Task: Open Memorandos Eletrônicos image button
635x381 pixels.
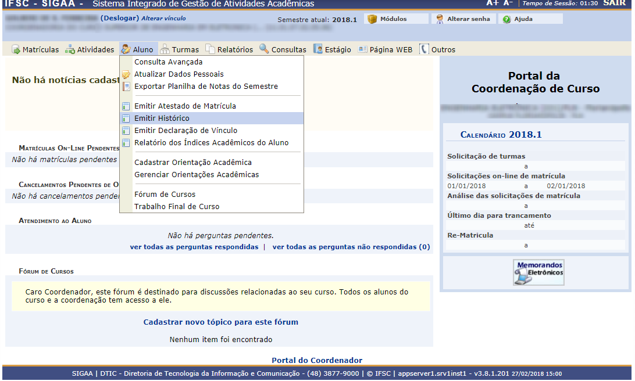Action: tap(538, 272)
